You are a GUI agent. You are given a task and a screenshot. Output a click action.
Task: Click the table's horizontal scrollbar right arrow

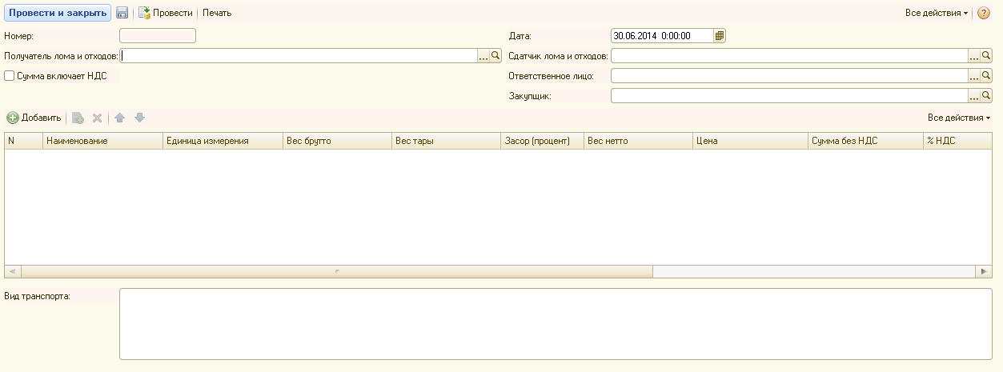coord(985,272)
